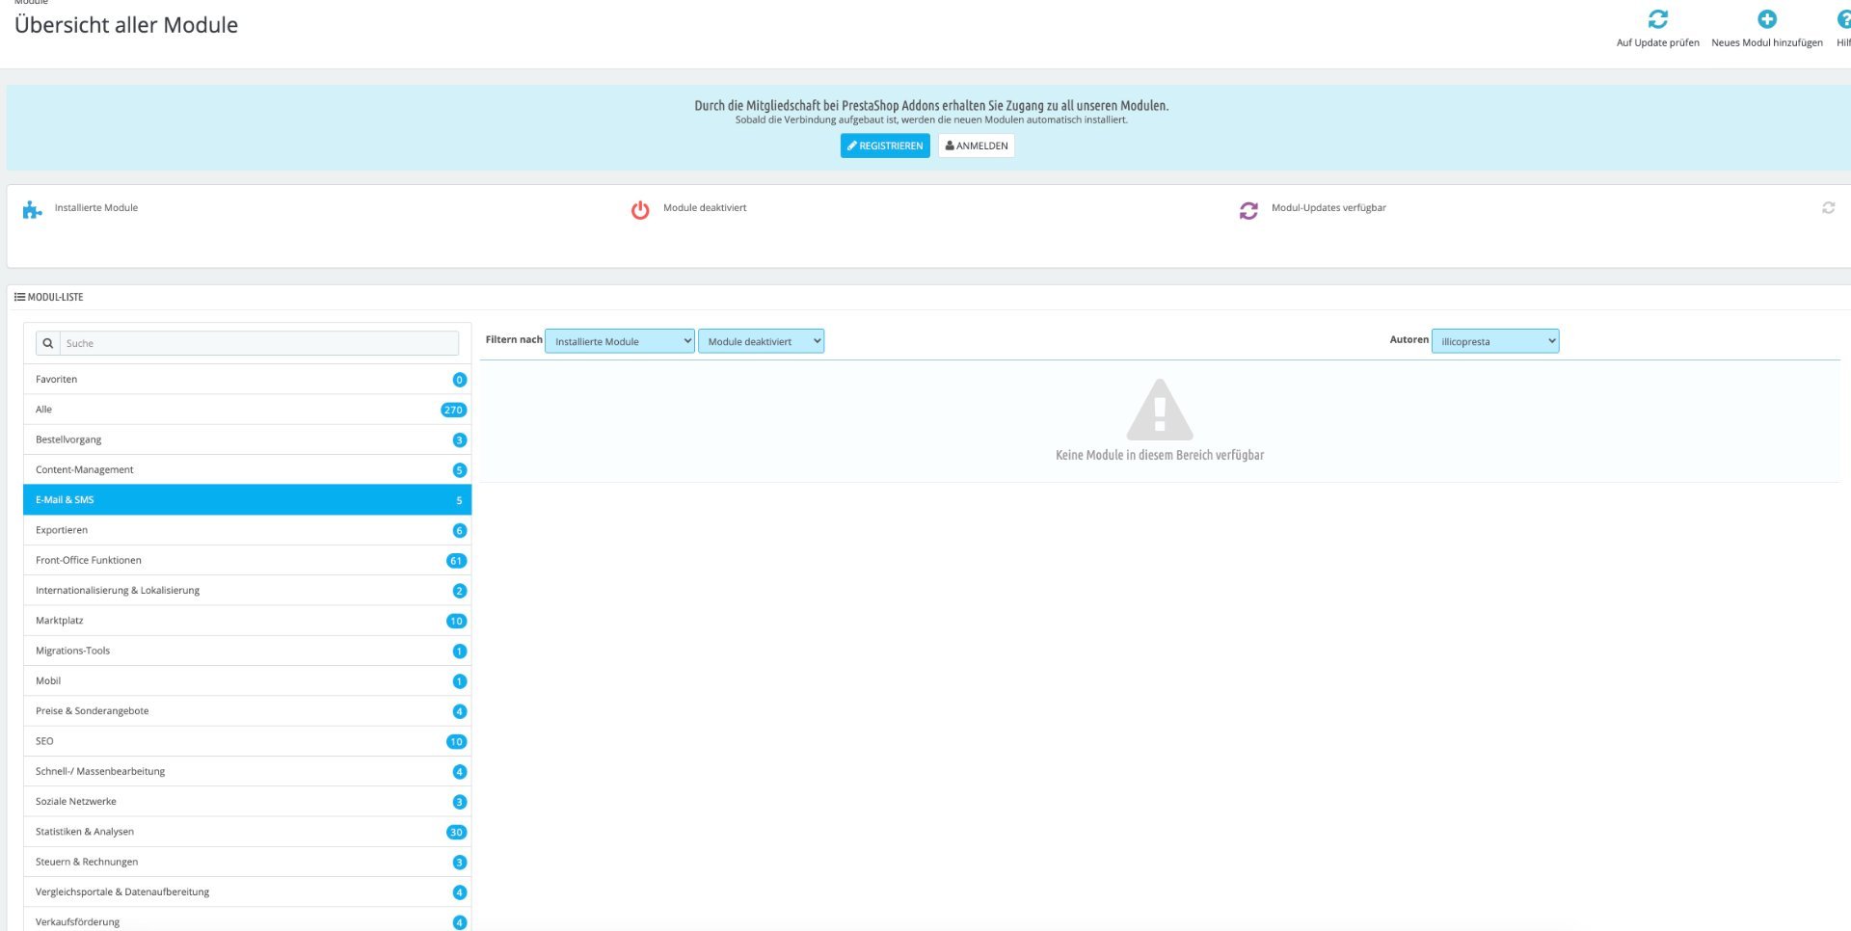Open the Preise & Sonderangebote category
Screen dimensions: 1851x931
[248, 711]
